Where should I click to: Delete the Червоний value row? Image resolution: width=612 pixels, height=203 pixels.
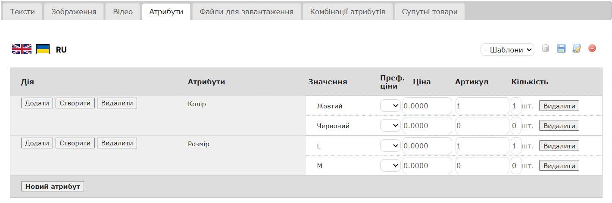click(559, 126)
